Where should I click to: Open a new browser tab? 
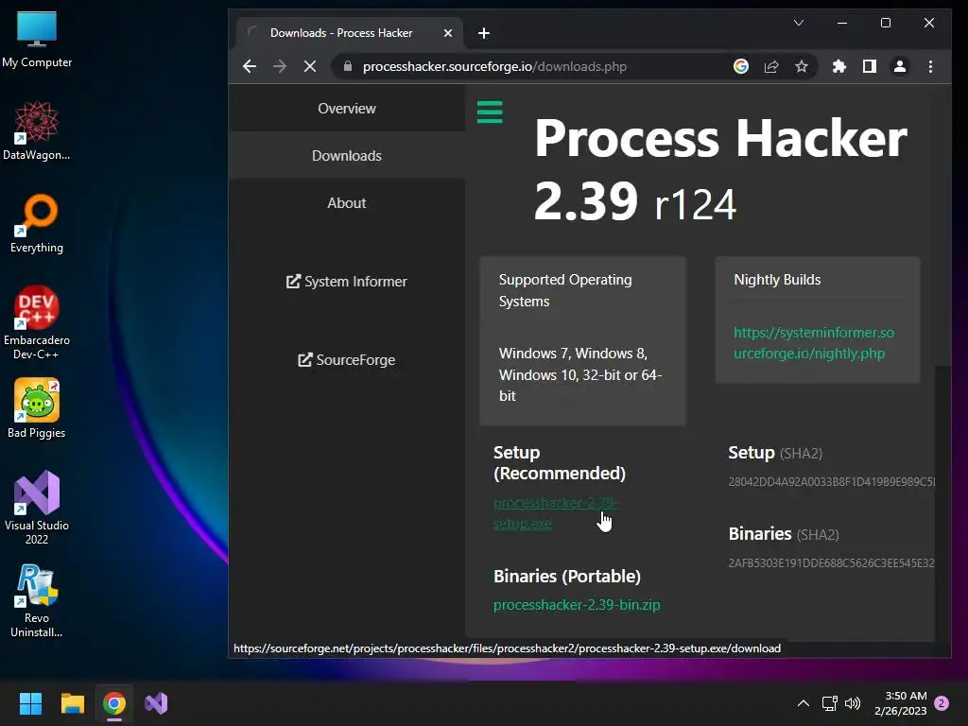[484, 33]
